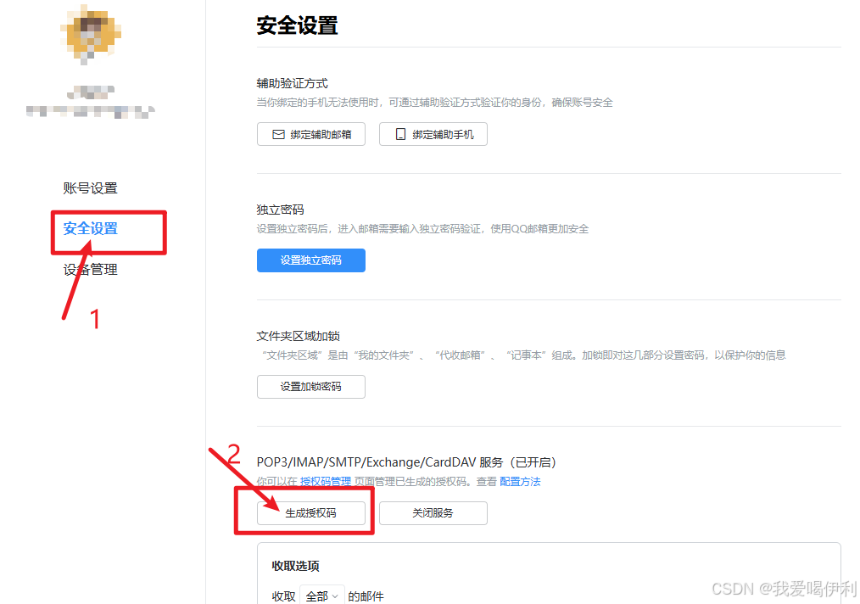Click the description text mentioning QQ邮箱更加安全
This screenshot has width=860, height=604.
click(422, 229)
